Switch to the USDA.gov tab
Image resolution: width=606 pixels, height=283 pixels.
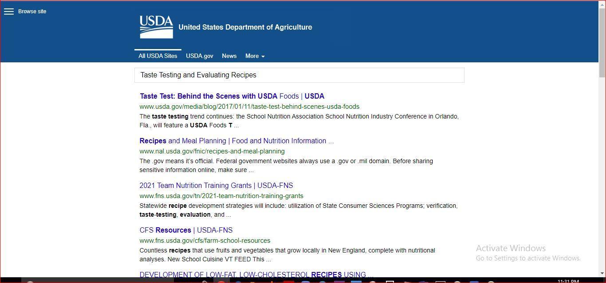[200, 56]
